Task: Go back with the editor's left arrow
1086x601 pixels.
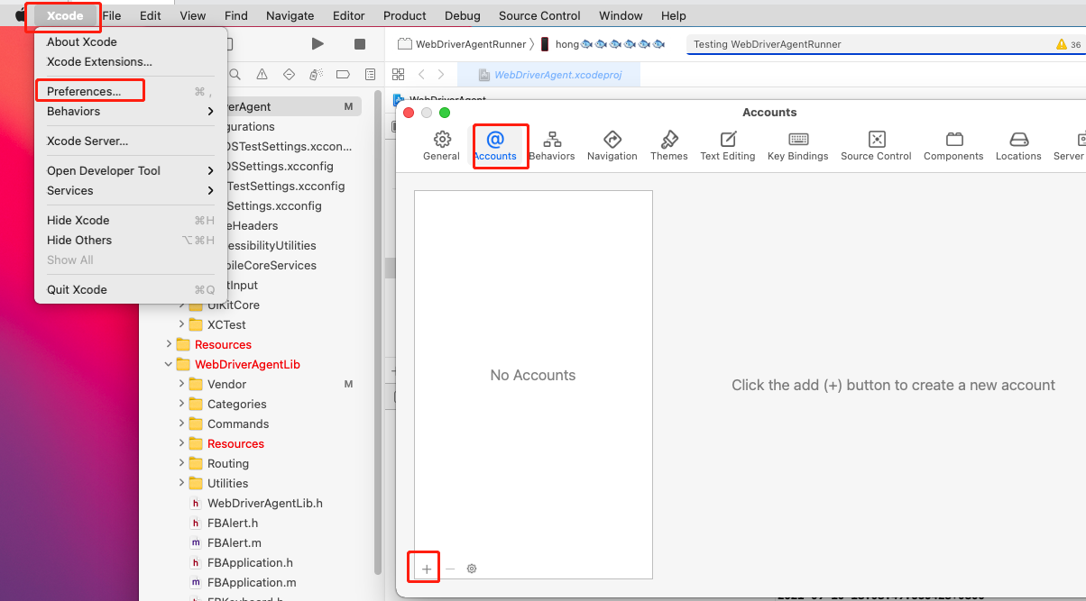Action: [x=421, y=75]
